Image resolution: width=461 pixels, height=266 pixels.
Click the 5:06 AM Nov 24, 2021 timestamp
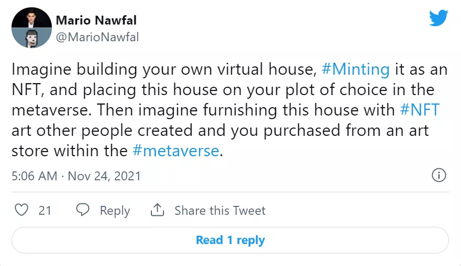(76, 176)
